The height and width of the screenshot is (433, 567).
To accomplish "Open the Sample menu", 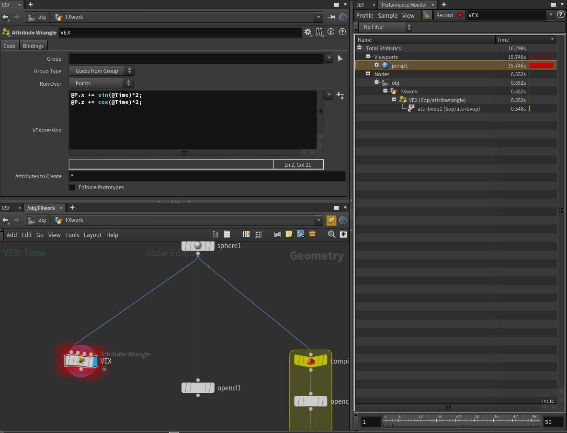I will click(x=387, y=15).
